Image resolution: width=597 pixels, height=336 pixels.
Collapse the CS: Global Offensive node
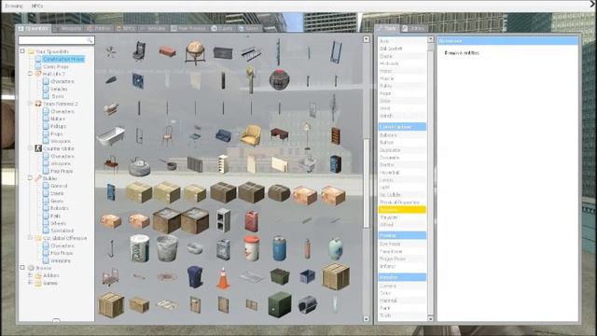coord(30,238)
